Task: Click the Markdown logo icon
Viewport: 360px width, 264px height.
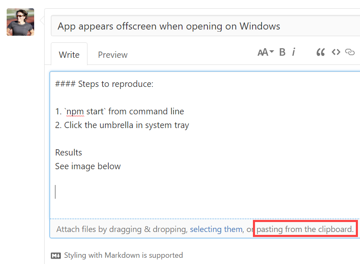Action: pos(56,255)
